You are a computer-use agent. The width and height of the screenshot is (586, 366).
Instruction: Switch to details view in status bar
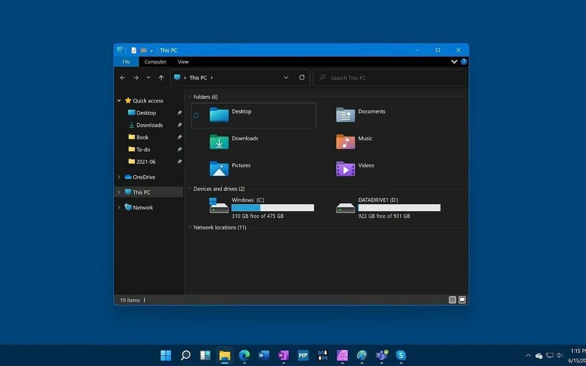pos(452,300)
